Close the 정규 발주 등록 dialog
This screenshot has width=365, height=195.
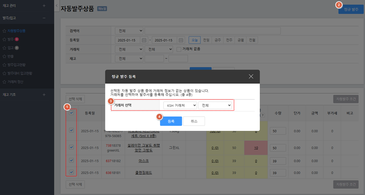coord(251,77)
